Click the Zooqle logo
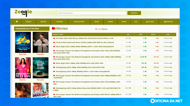190x106 pixels. (23, 13)
